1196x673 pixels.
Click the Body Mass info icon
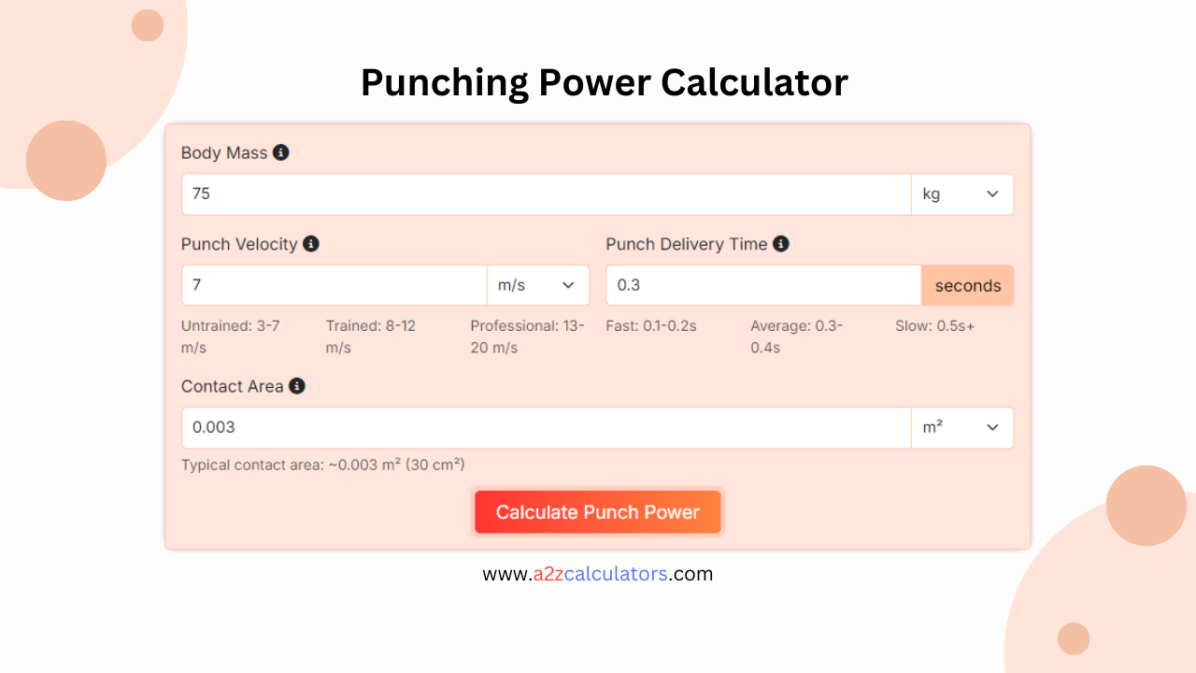click(281, 152)
